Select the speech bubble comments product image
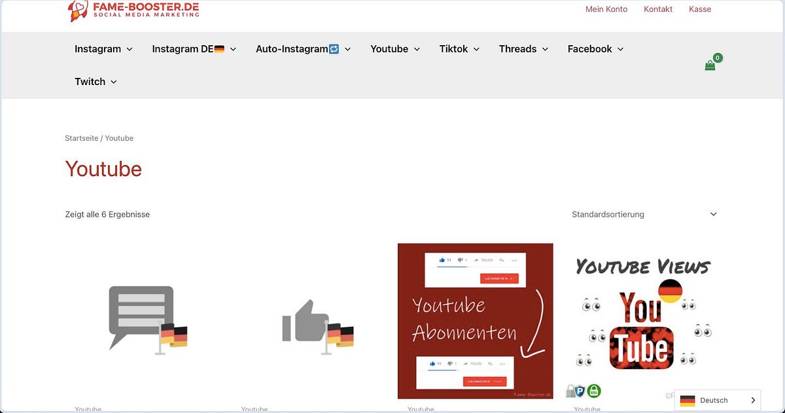The height and width of the screenshot is (413, 785). tap(148, 321)
